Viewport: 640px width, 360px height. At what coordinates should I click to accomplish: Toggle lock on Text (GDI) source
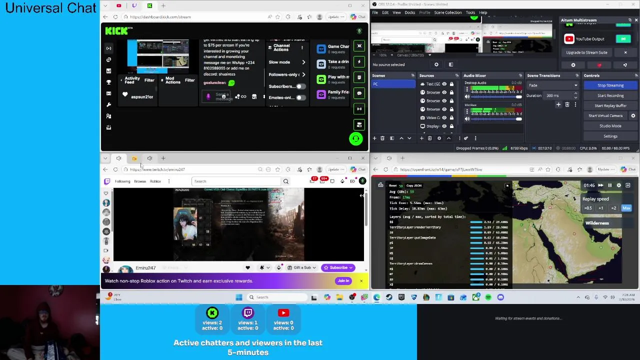pos(451,84)
